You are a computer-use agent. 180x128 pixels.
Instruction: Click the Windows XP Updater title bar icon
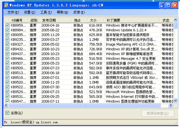(6, 5)
